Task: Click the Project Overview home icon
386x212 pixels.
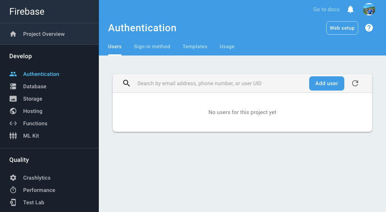Action: point(13,34)
